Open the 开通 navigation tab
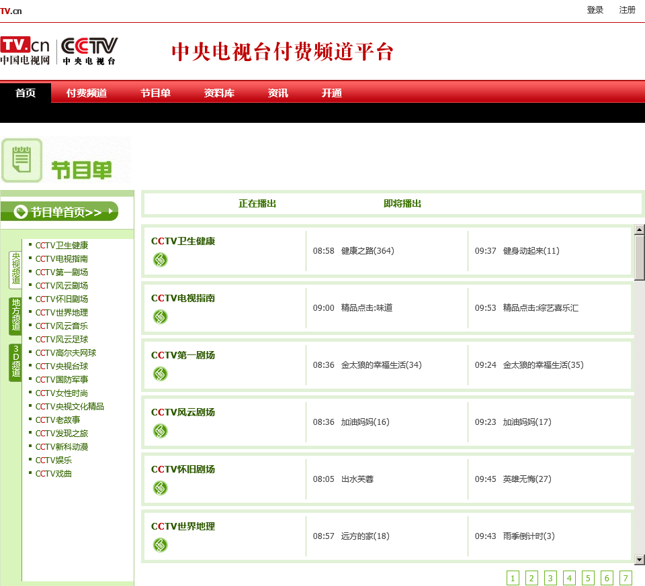Image resolution: width=645 pixels, height=586 pixels. (x=332, y=93)
